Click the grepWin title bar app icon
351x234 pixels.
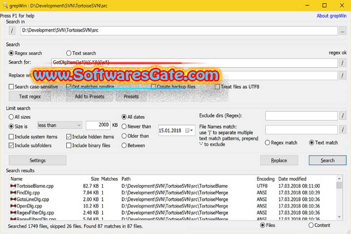(x=5, y=5)
